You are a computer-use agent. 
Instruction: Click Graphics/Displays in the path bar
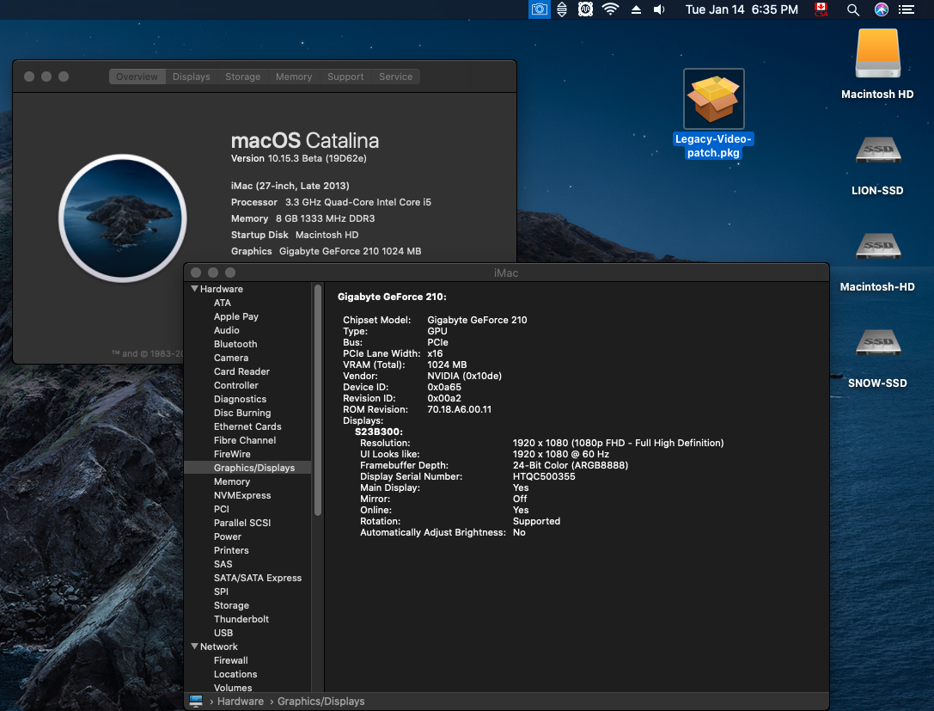pos(320,702)
